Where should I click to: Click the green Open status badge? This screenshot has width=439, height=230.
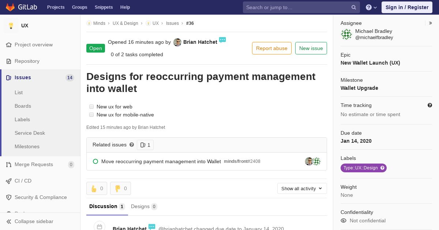point(95,48)
